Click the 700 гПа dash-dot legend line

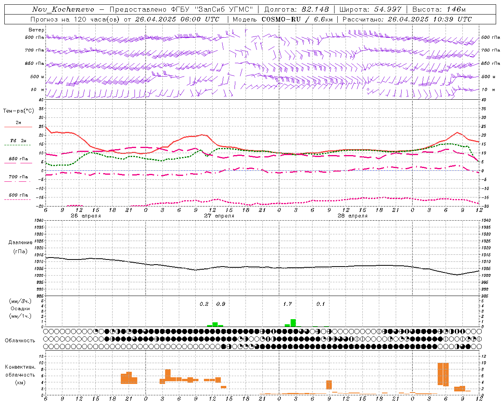point(17,182)
